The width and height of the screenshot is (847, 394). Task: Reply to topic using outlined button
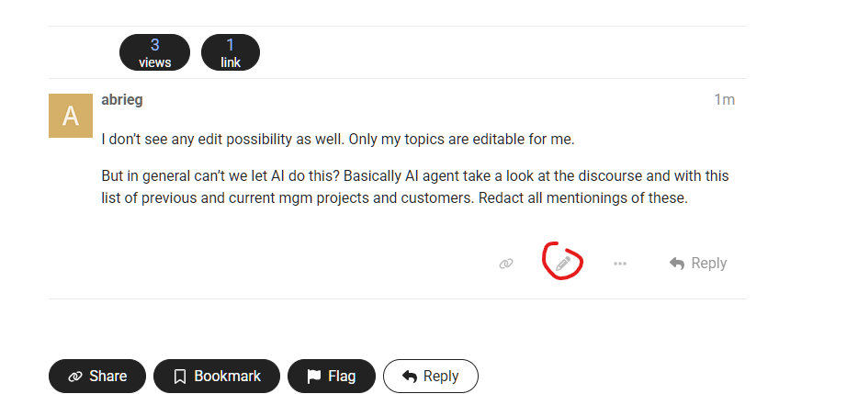point(431,377)
